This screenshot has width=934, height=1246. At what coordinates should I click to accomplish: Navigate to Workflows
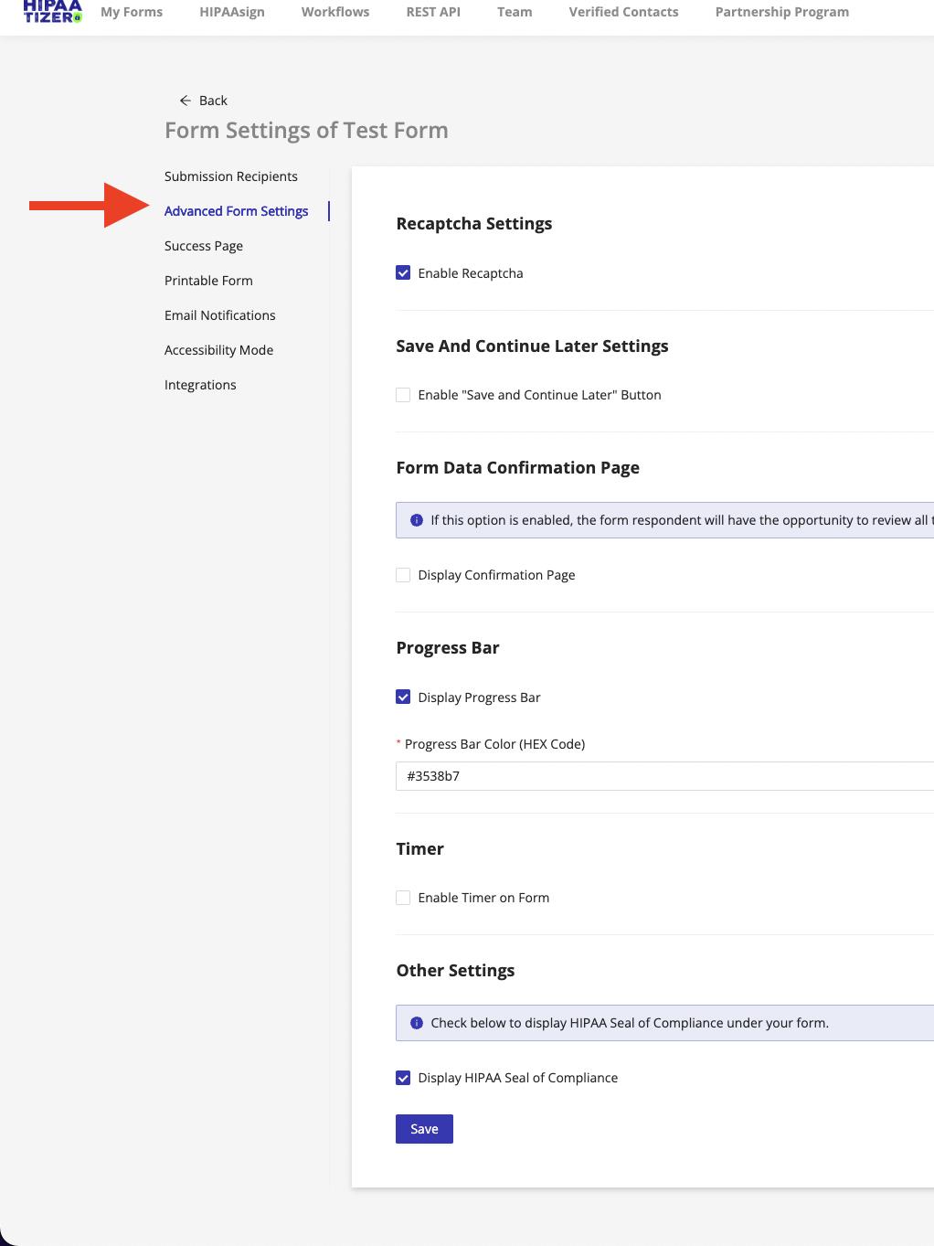coord(334,12)
